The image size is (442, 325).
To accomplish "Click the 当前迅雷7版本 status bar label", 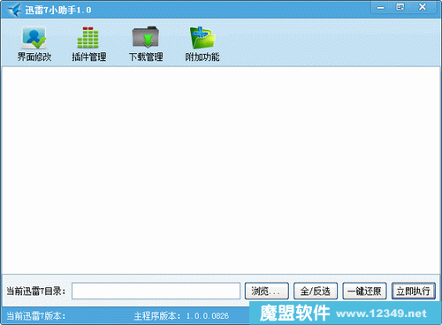I will pos(36,316).
